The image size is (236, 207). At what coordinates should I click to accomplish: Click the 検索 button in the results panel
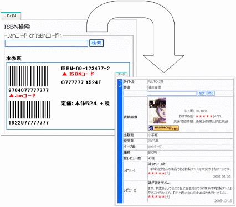[x=202, y=93]
